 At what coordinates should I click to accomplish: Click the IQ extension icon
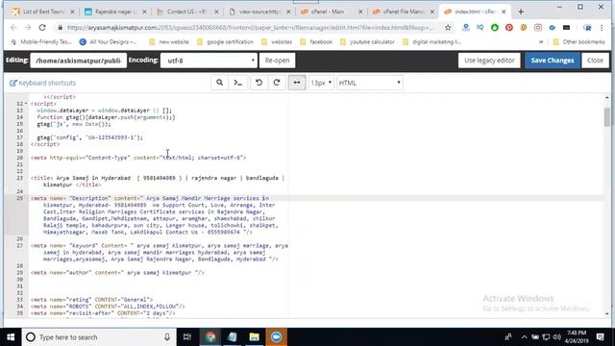pos(480,28)
